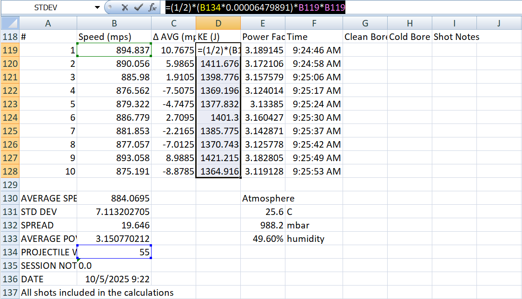This screenshot has height=299, width=522.
Task: Click the humidity cell showing 49.60%
Action: pos(263,239)
